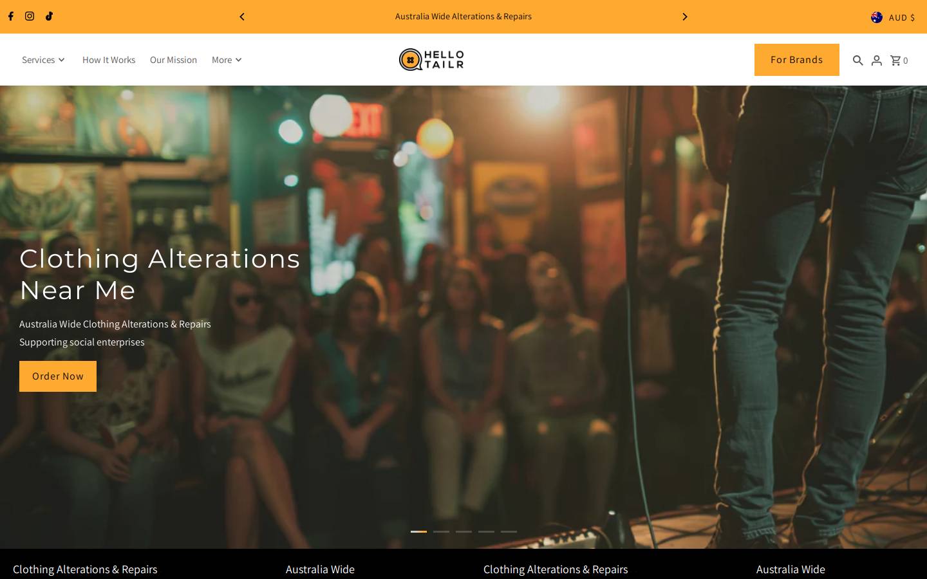This screenshot has height=579, width=927.
Task: Click the For Brands button
Action: point(796,60)
